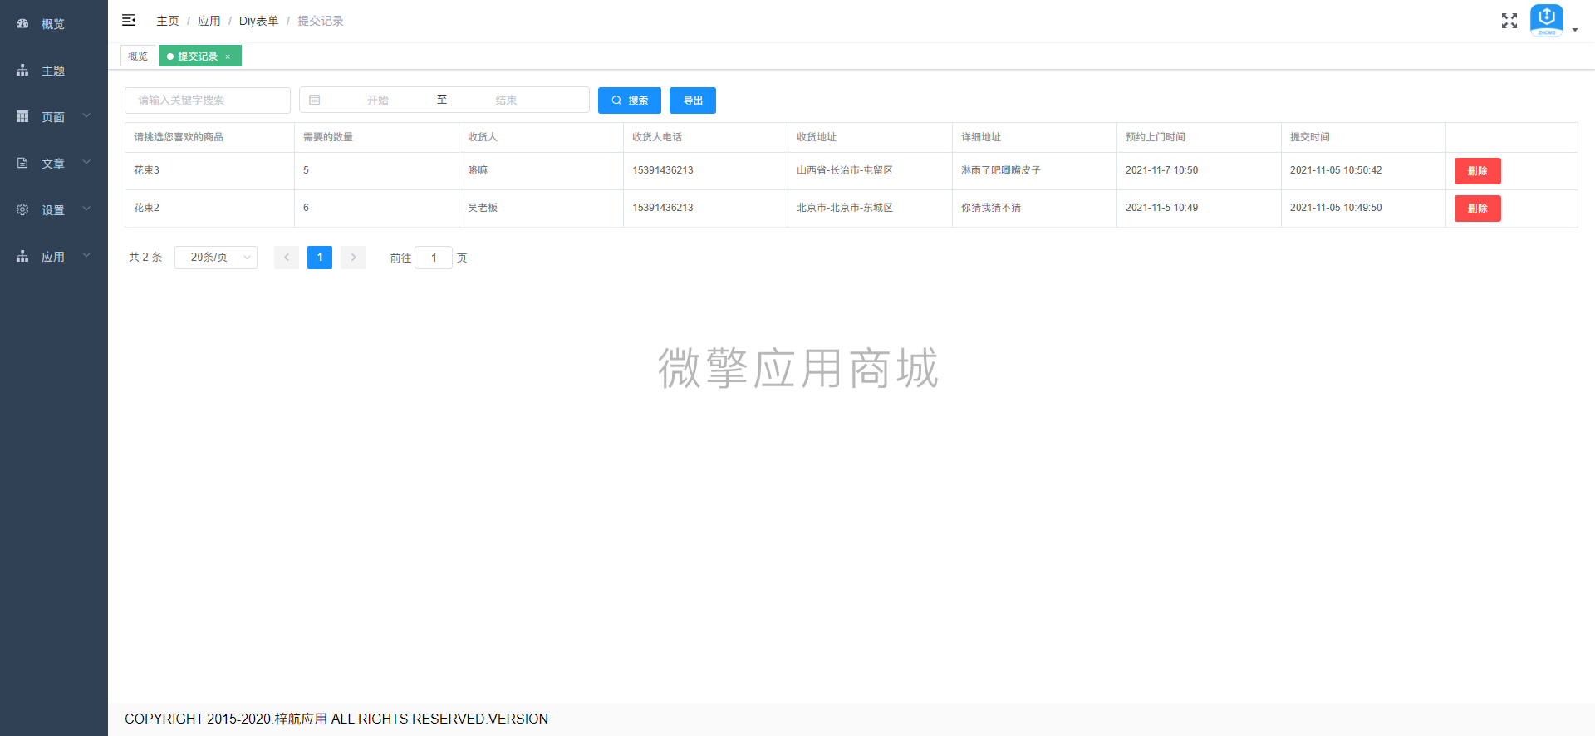Expand the 文章 sidebar menu
The height and width of the screenshot is (736, 1595).
pyautogui.click(x=54, y=164)
